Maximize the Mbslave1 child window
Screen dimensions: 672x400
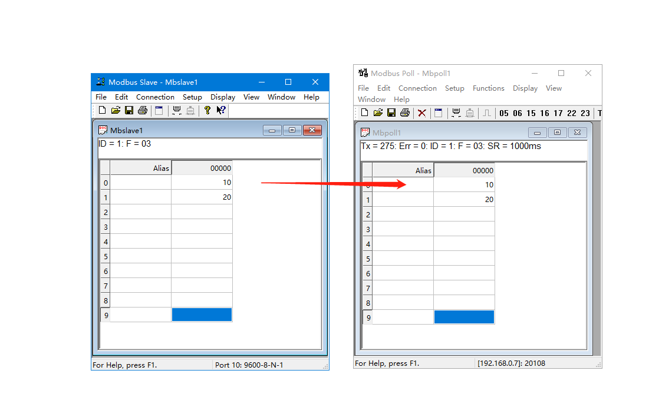(291, 130)
